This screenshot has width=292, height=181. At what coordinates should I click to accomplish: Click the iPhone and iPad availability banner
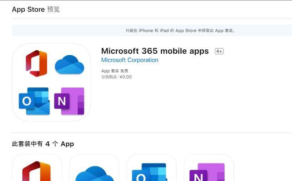pos(152,30)
